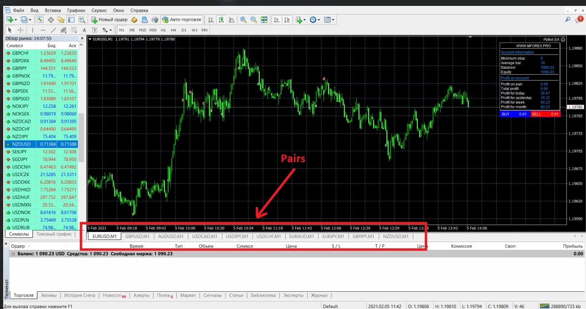
Task: Expand the Periodicity clock dropdown
Action: [x=314, y=20]
